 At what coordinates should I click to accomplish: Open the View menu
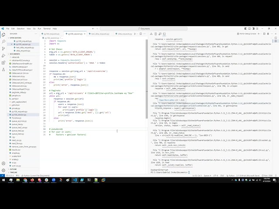click(x=29, y=29)
